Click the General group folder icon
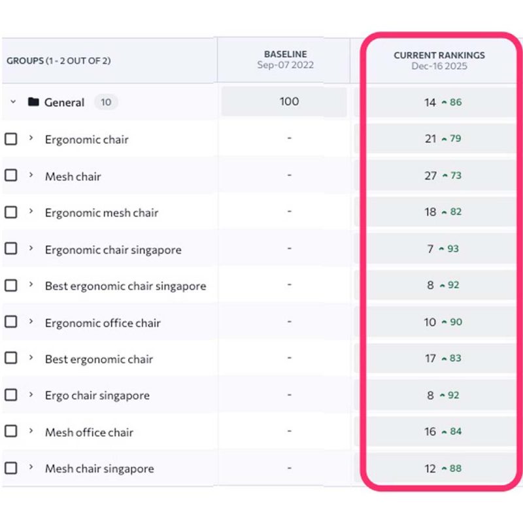This screenshot has width=523, height=523. 34,102
